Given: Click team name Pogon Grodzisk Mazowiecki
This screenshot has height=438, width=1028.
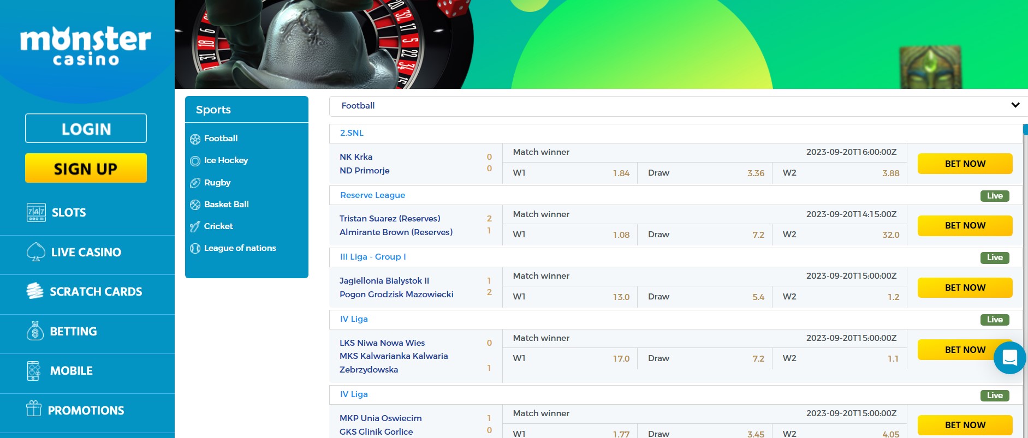Looking at the screenshot, I should [x=396, y=295].
